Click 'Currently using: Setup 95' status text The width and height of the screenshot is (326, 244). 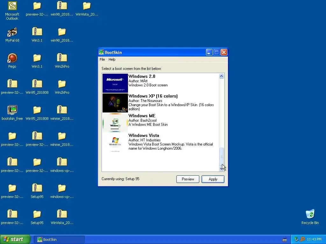120,179
